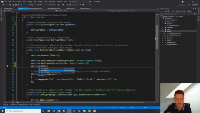Click the wrench Properties icon in Solution Explorer
200x113 pixels.
(x=188, y=11)
